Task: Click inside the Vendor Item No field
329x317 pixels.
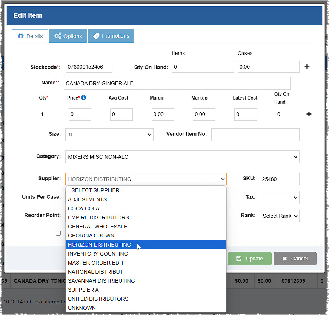Action: click(255, 134)
